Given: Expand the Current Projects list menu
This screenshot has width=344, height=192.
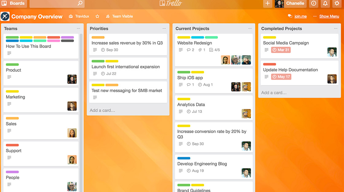Looking at the screenshot, I should [250, 29].
